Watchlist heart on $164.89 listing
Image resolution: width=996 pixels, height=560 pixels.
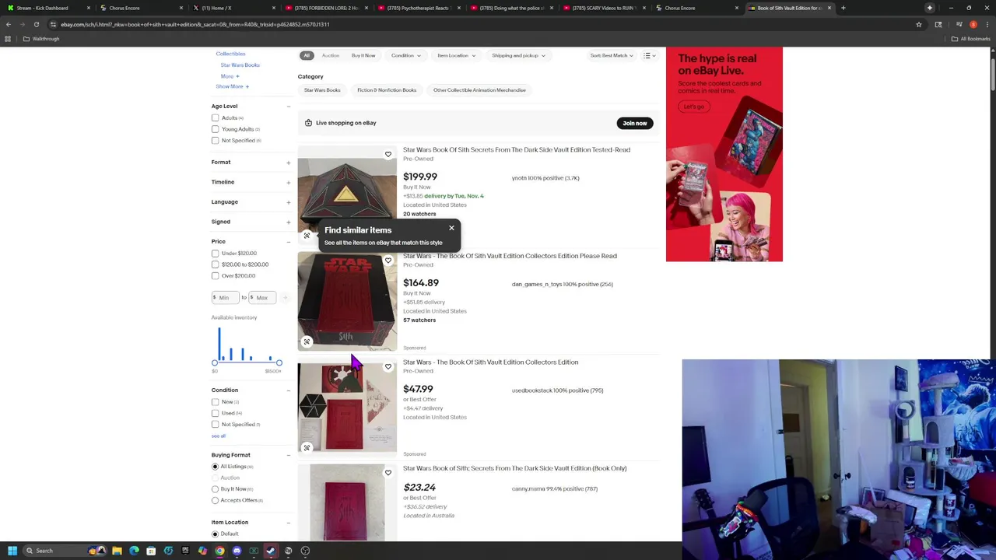tap(388, 261)
